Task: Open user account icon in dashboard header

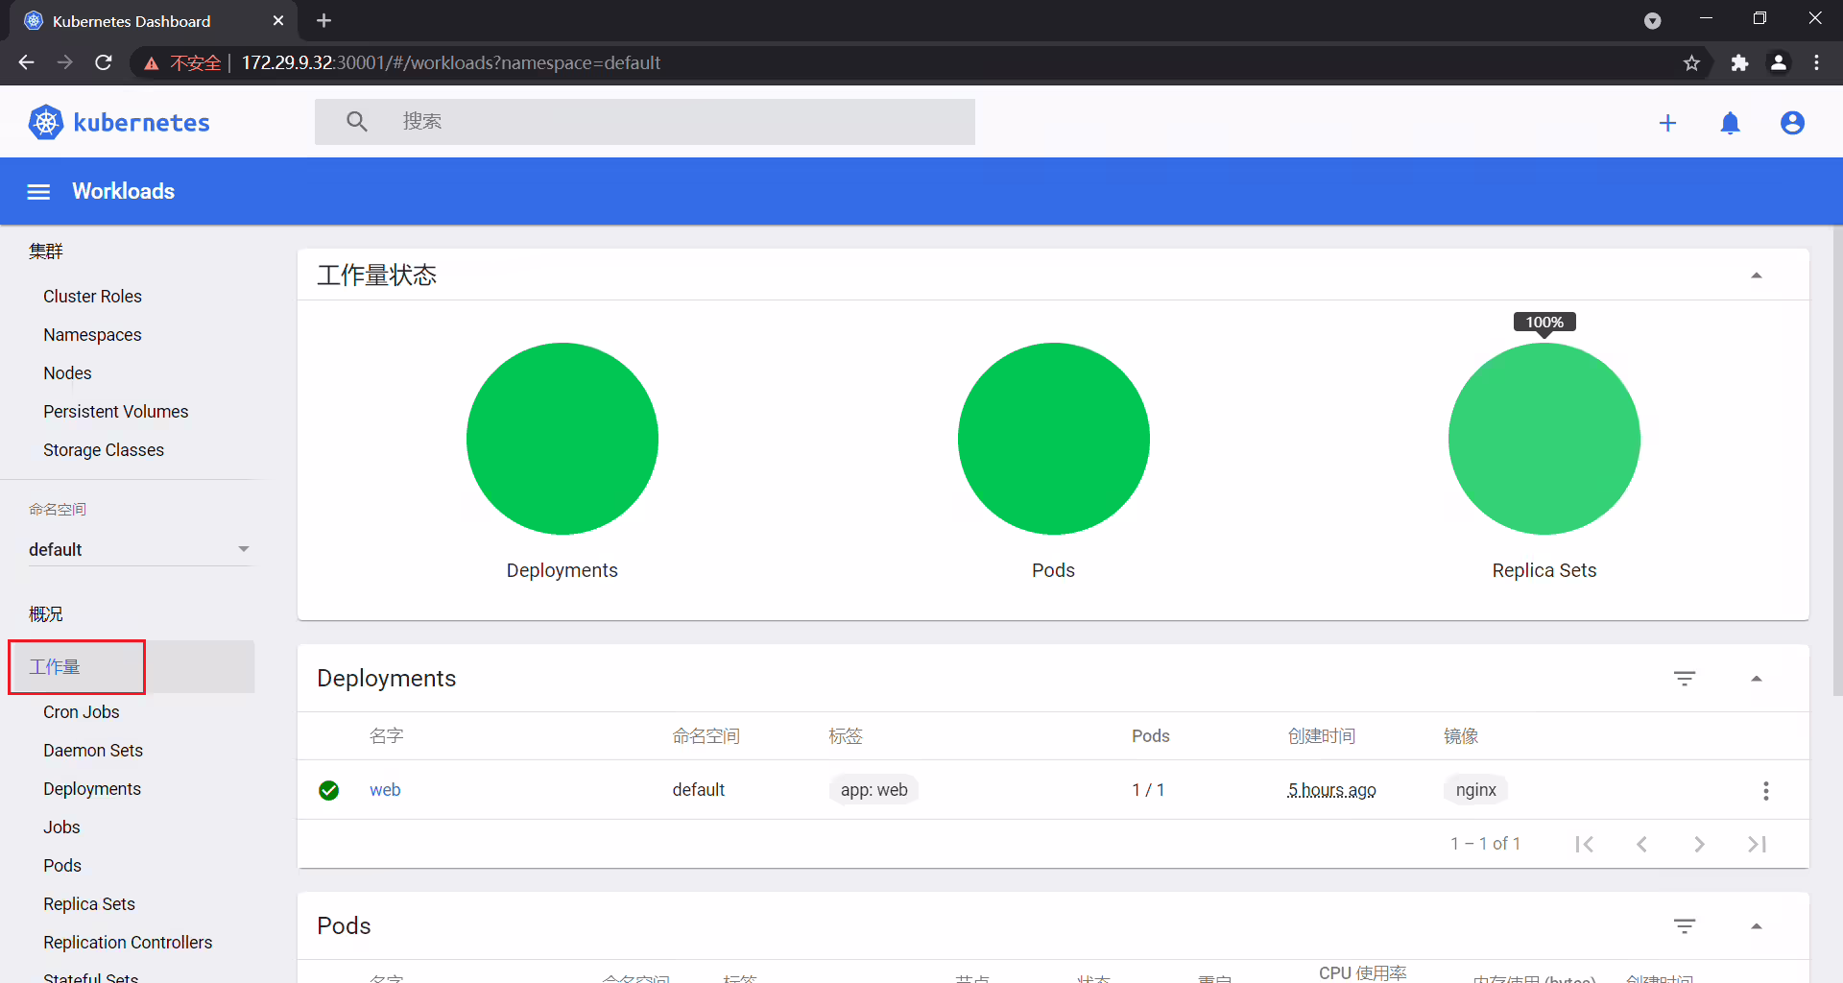Action: tap(1792, 123)
